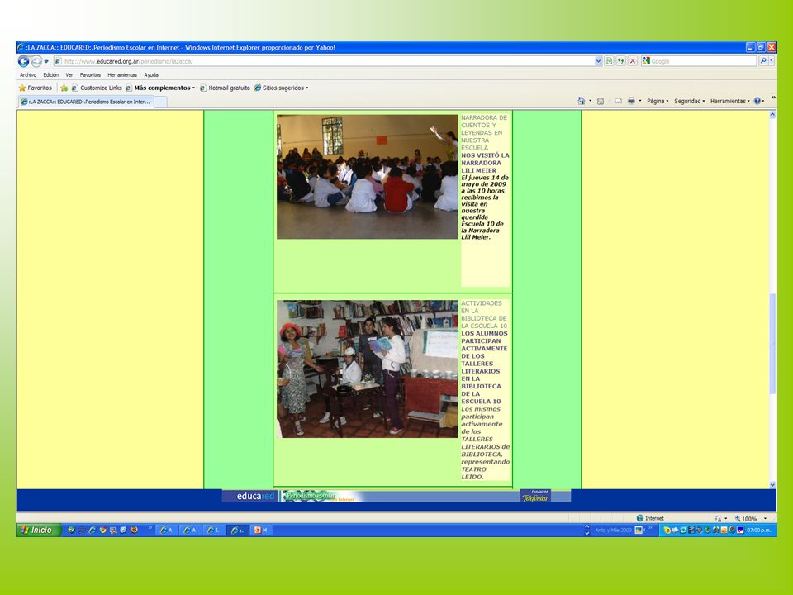
Task: Click the magnifying glass search button
Action: pyautogui.click(x=763, y=61)
